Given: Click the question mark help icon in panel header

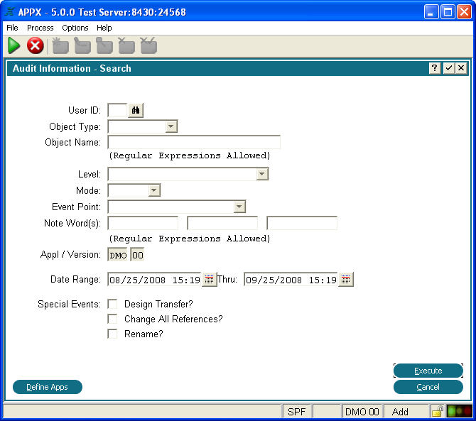Looking at the screenshot, I should tap(435, 68).
